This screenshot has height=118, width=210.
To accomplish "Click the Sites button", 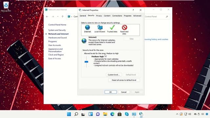I will (132, 39).
